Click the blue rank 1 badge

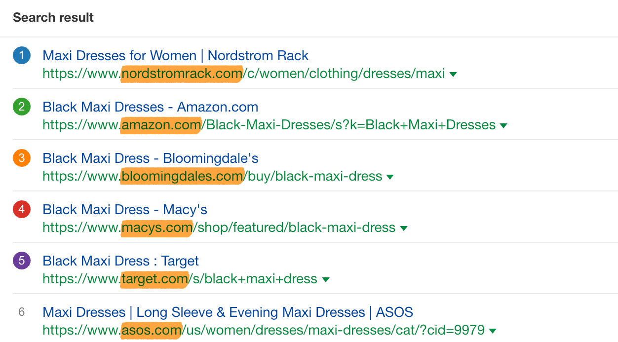(22, 55)
